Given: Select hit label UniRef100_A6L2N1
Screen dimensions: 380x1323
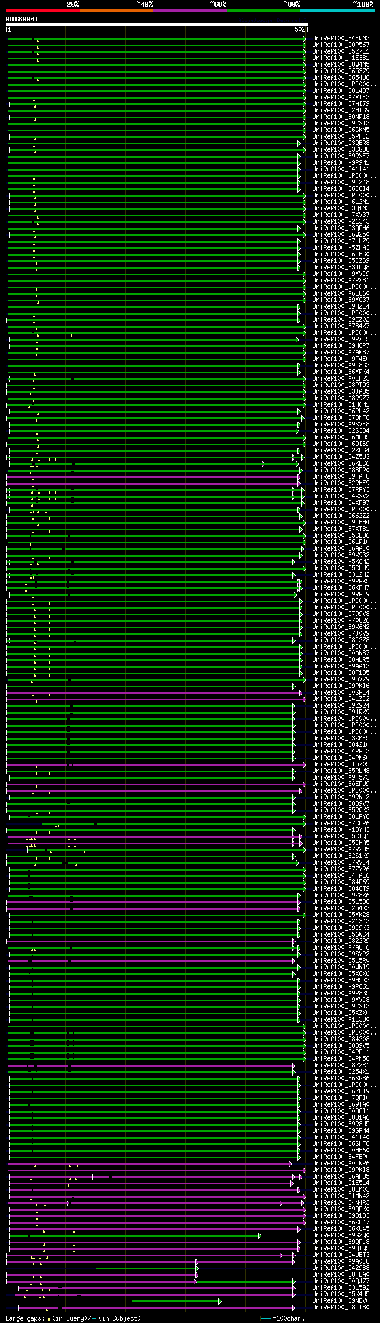Looking at the screenshot, I should [x=341, y=202].
